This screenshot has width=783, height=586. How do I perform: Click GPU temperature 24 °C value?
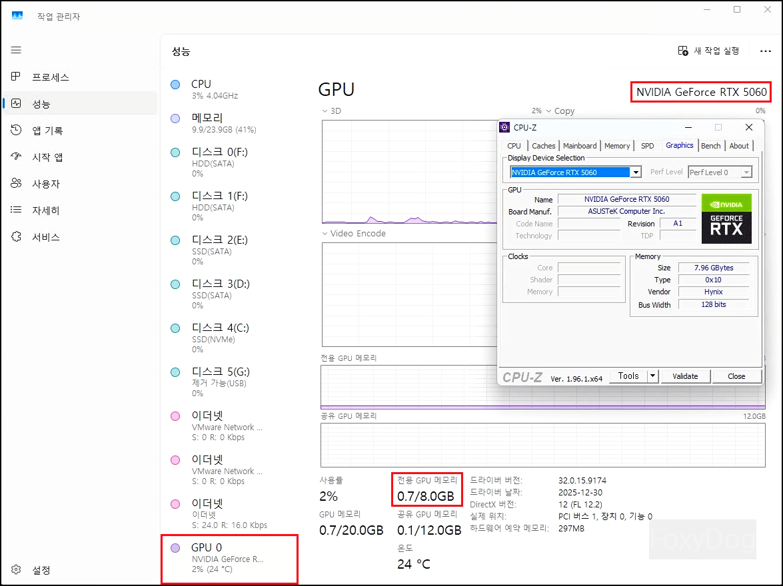413,564
